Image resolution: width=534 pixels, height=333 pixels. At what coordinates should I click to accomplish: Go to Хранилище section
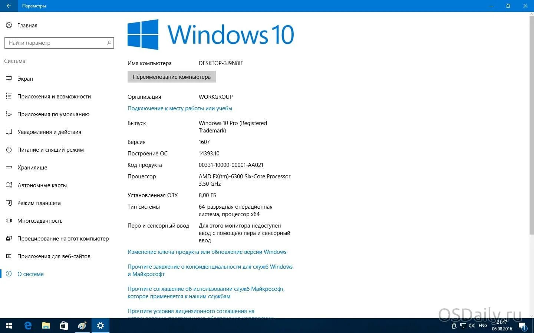(x=32, y=167)
